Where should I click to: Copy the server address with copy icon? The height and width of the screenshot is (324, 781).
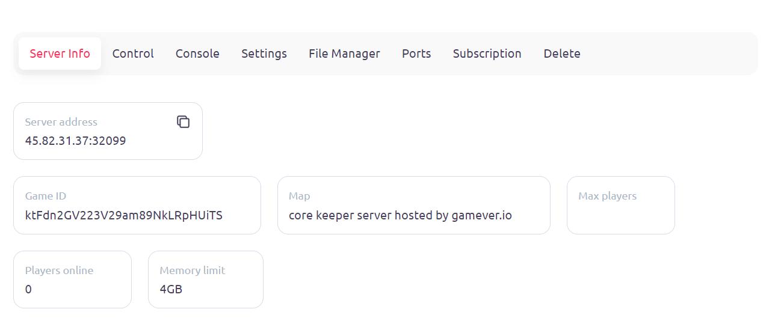click(x=184, y=122)
